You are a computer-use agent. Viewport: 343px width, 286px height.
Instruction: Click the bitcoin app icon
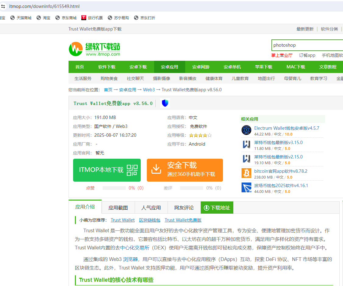click(246, 173)
